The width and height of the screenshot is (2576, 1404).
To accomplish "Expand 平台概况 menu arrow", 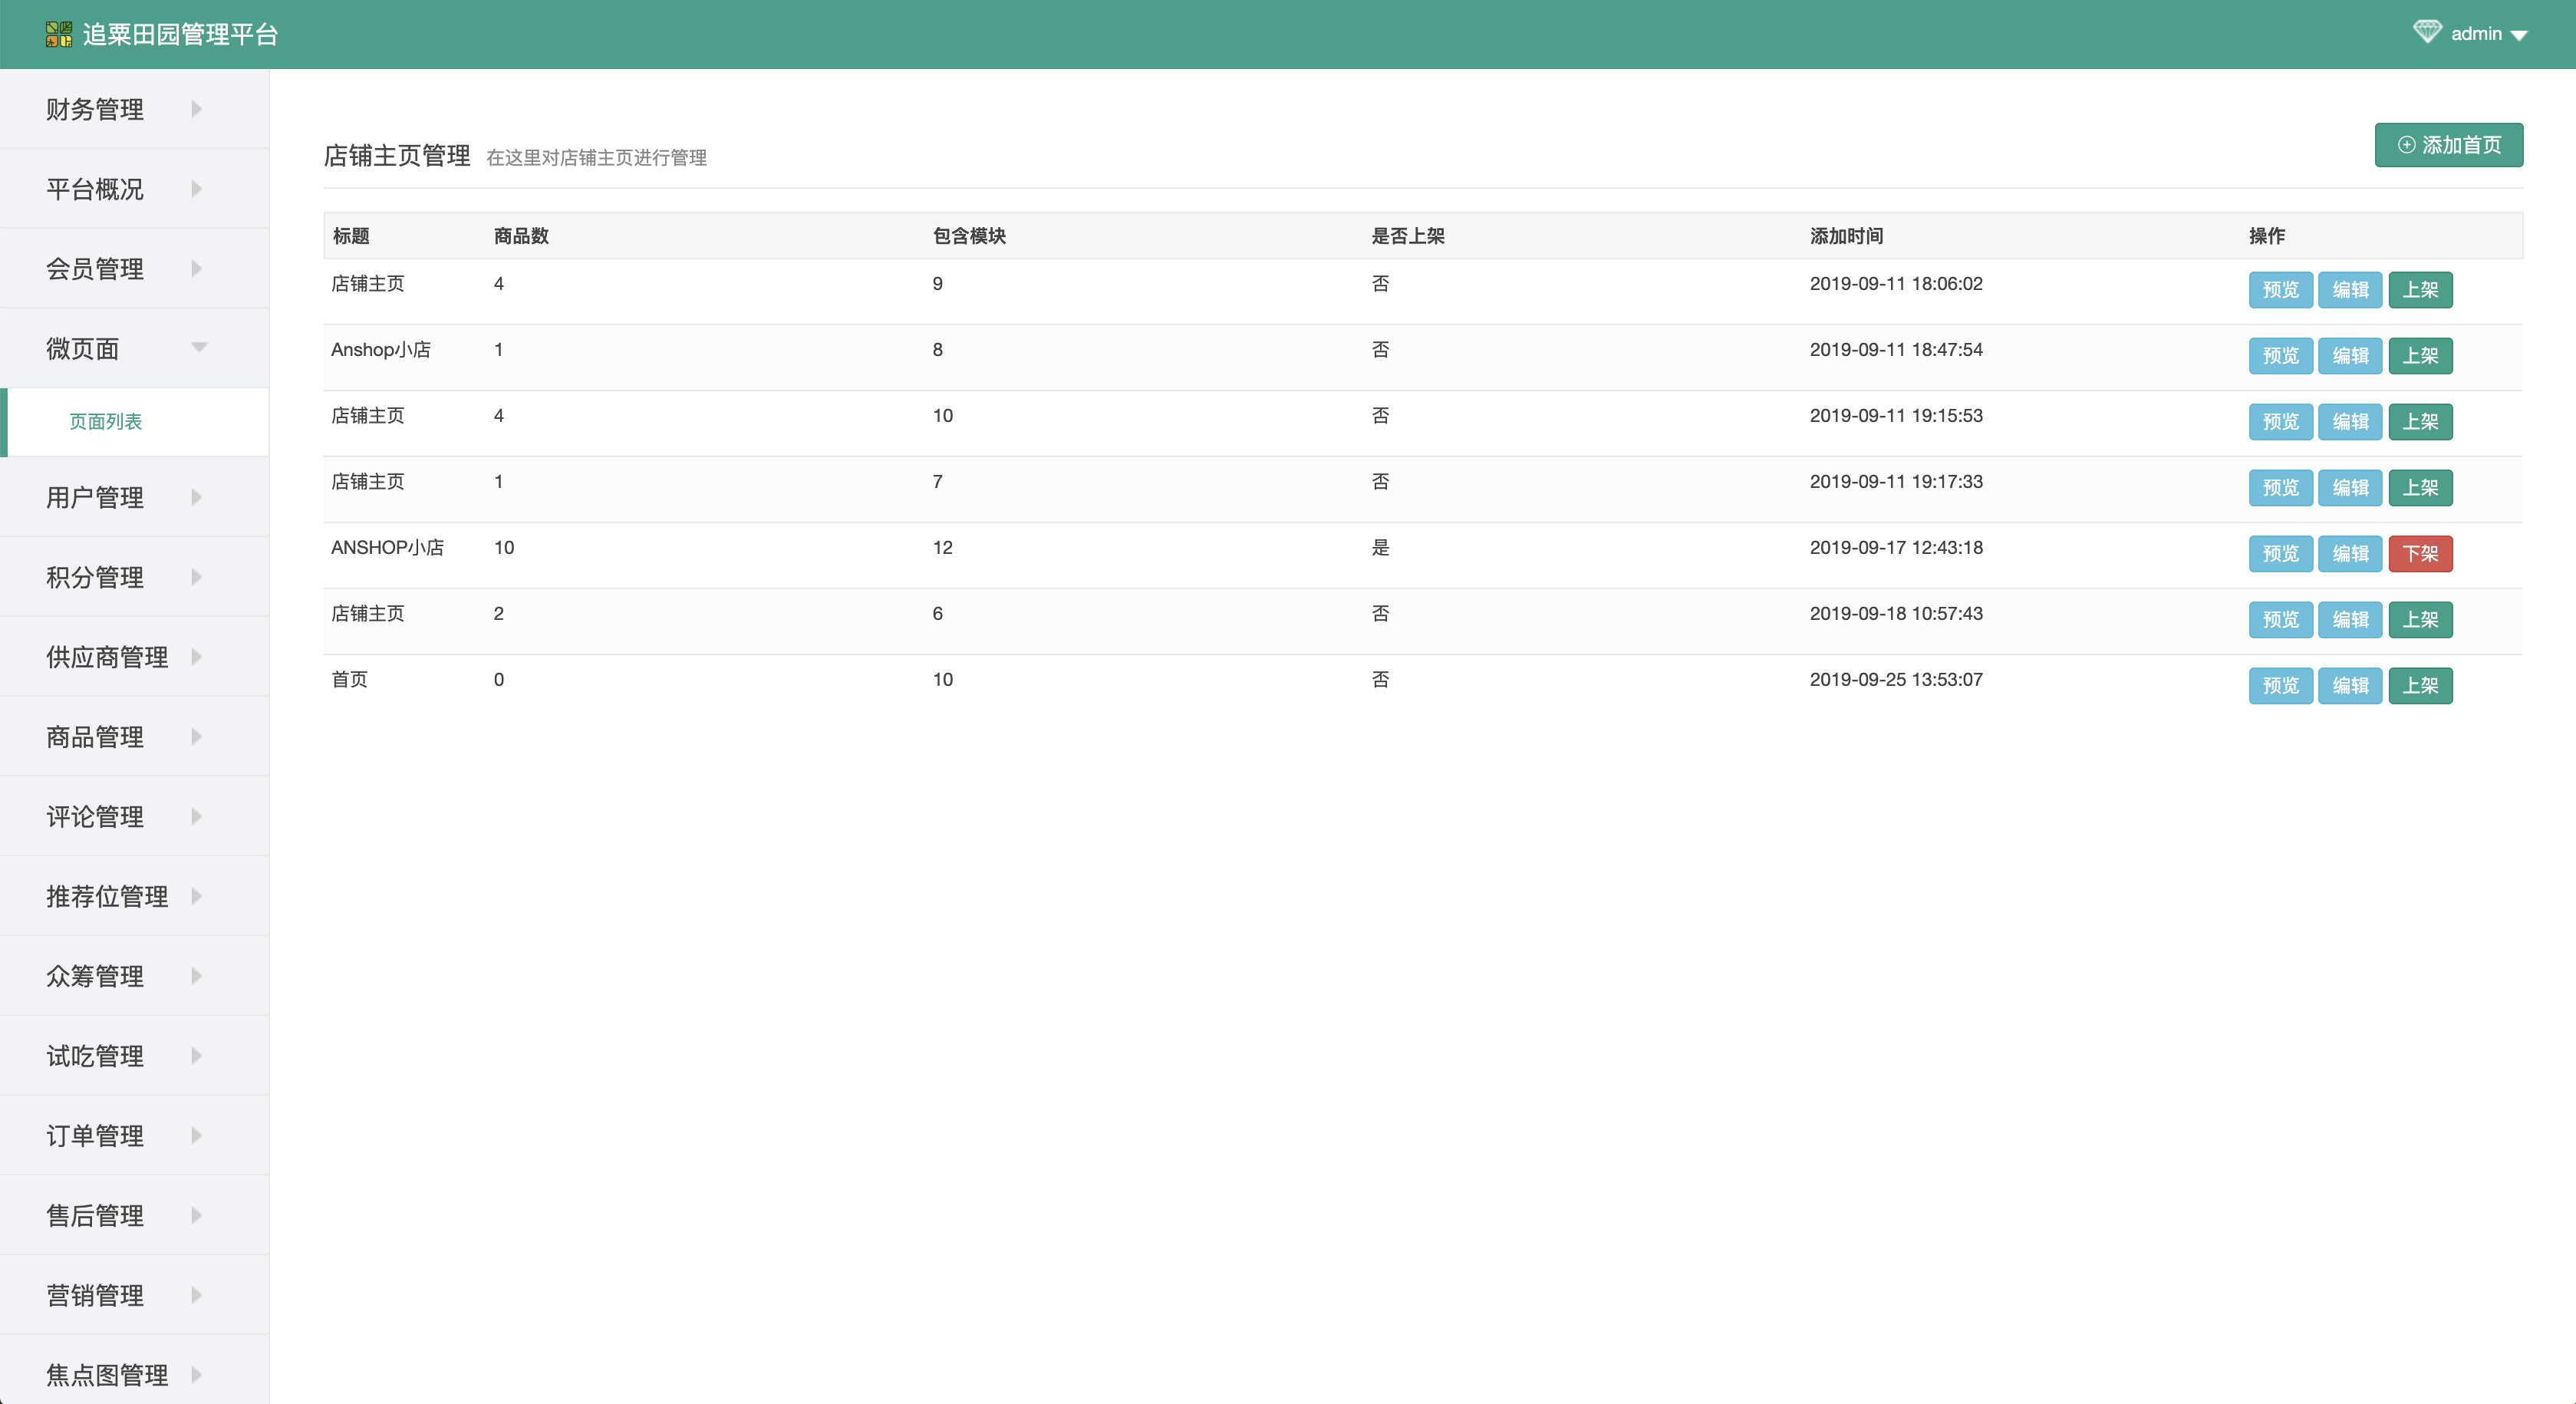I will [197, 189].
